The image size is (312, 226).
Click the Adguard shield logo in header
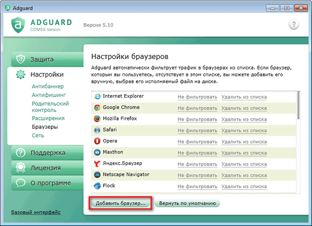click(x=18, y=25)
